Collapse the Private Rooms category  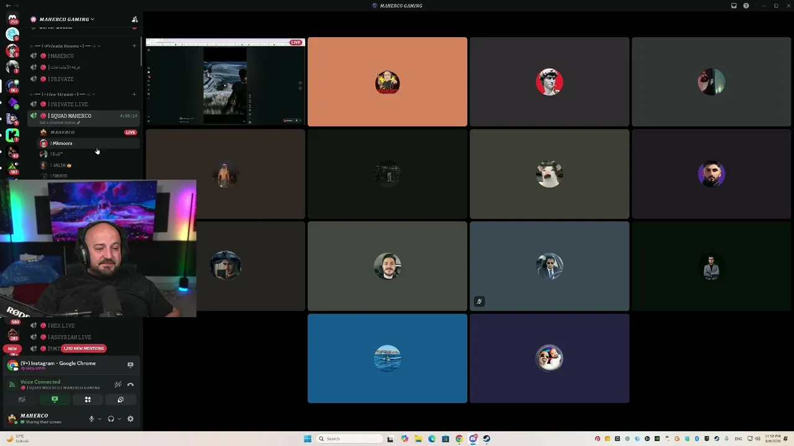(65, 46)
